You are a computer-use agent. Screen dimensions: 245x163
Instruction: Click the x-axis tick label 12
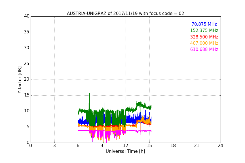click(125, 146)
